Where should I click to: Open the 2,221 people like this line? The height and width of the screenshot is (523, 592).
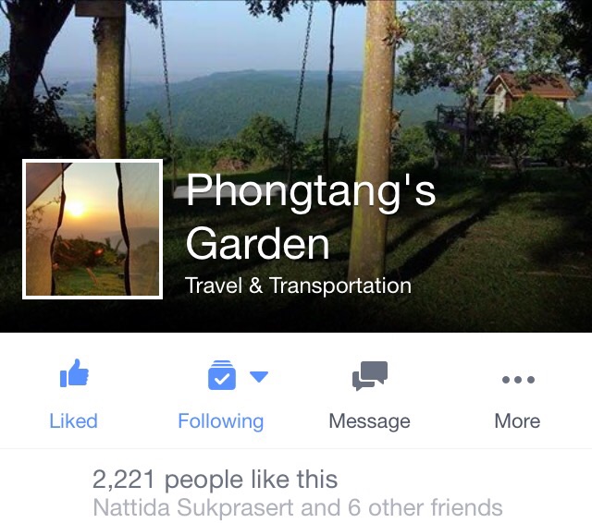click(215, 480)
